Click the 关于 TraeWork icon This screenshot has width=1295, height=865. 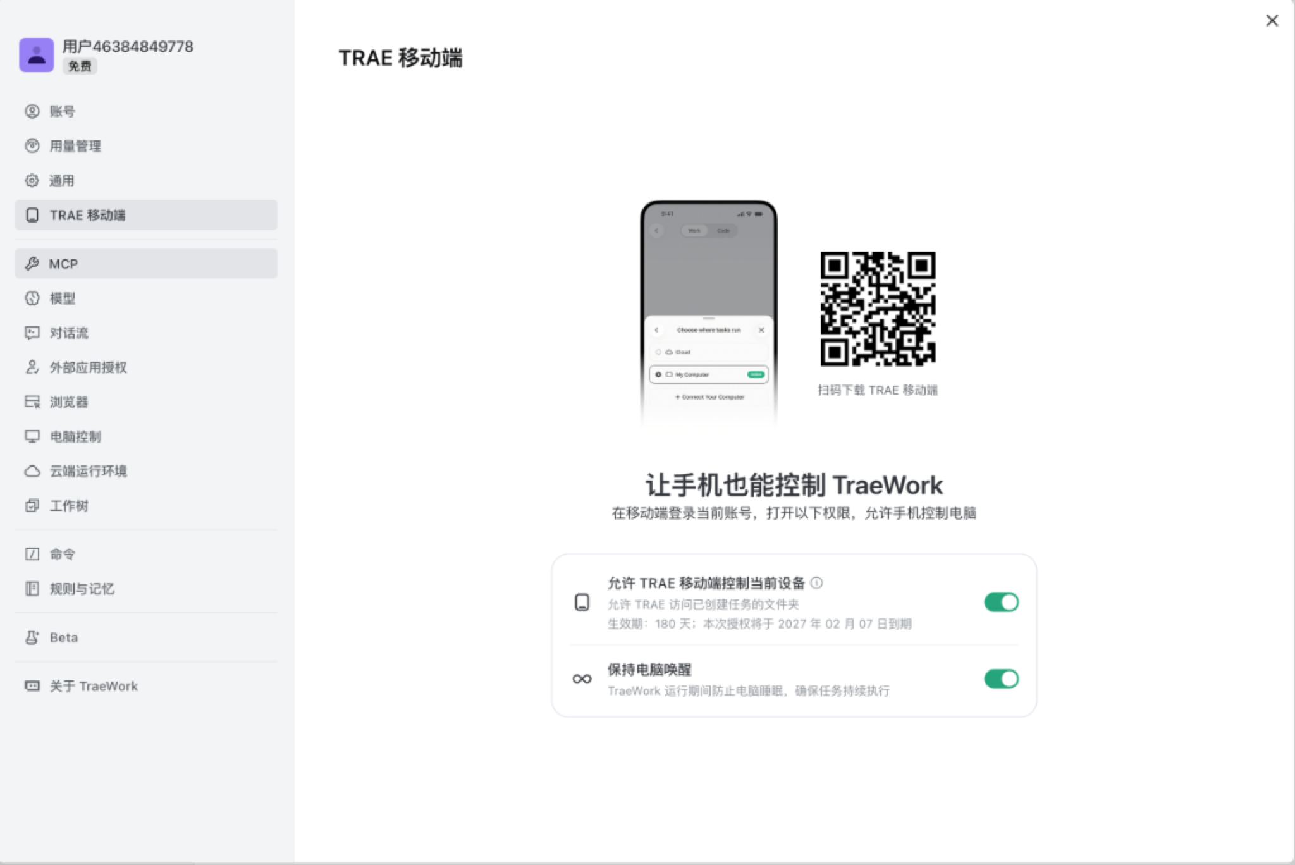point(32,686)
